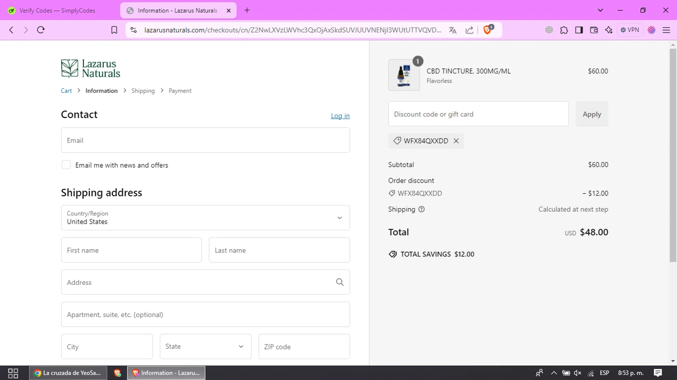Click the Discount code or gift card field
The image size is (677, 380).
pyautogui.click(x=478, y=114)
